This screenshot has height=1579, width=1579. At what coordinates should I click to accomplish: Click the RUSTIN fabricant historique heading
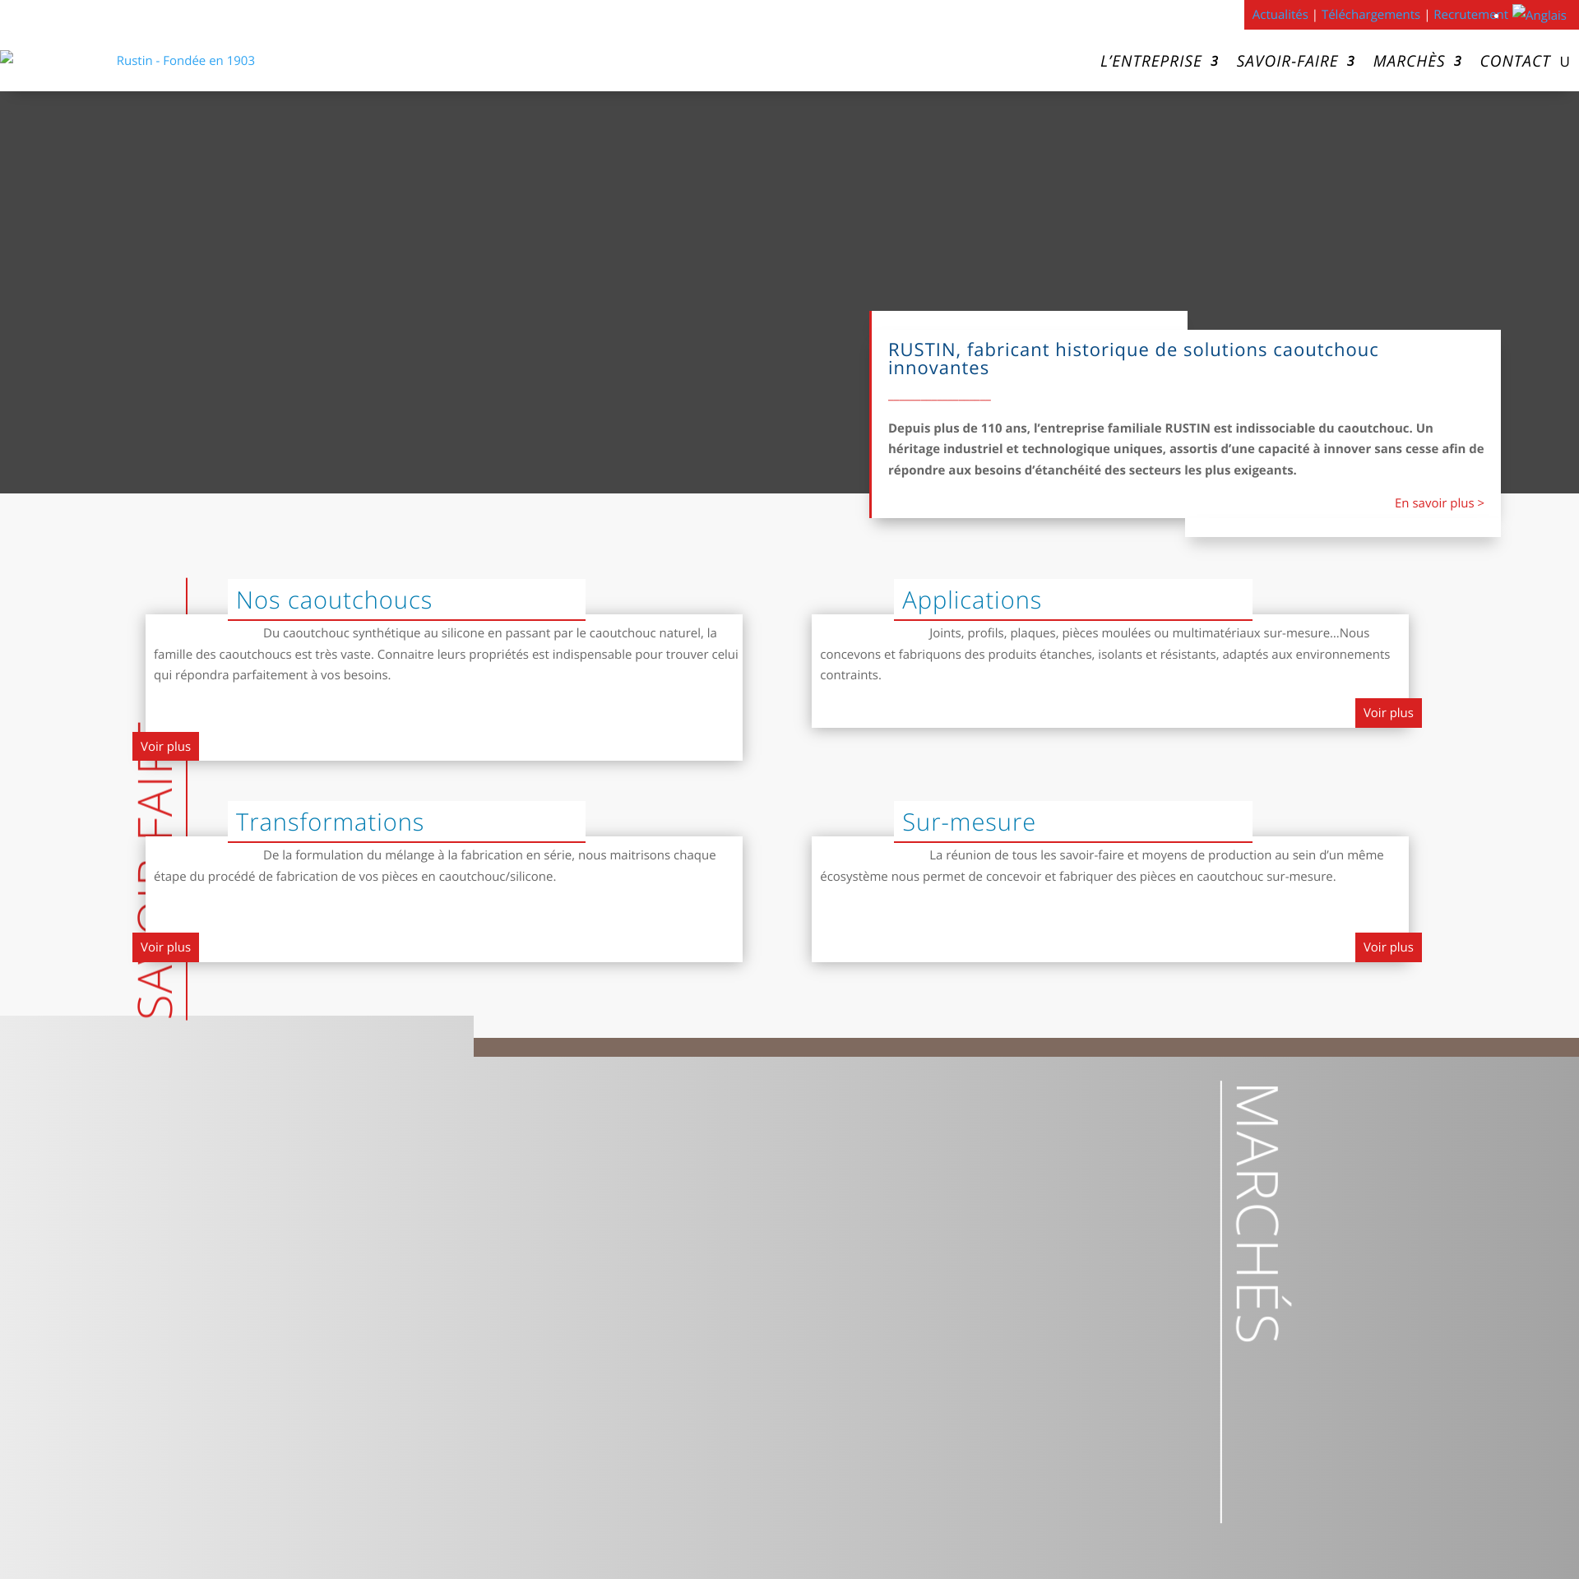click(1133, 359)
